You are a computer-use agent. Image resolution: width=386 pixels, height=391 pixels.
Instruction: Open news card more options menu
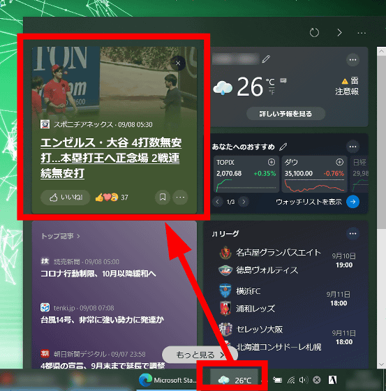(x=180, y=198)
